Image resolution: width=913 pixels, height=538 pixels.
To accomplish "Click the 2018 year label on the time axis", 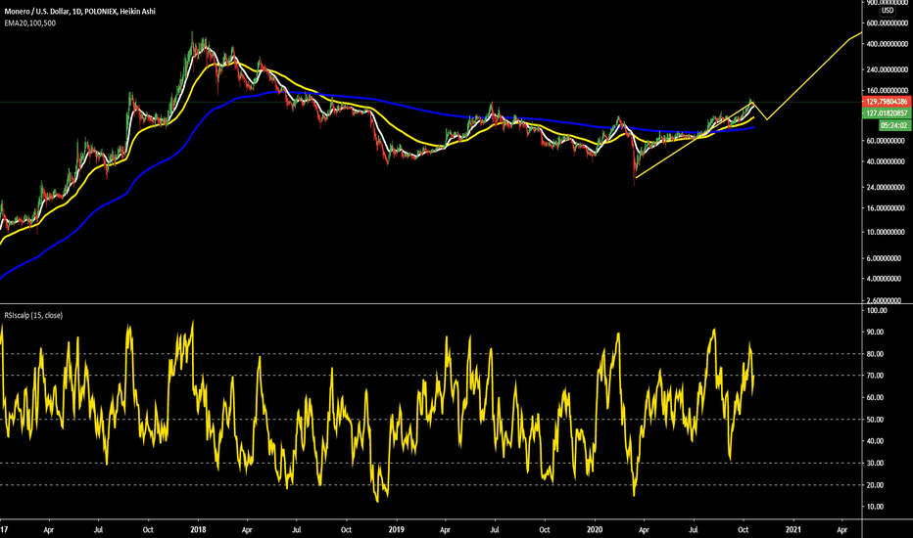I will tap(198, 530).
